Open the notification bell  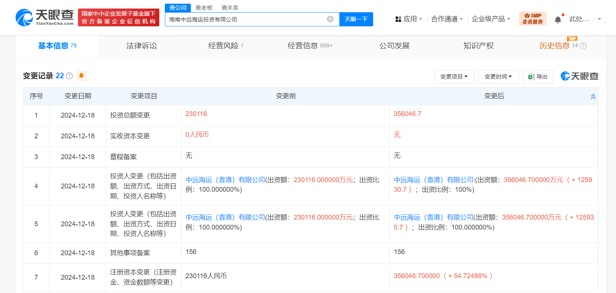click(558, 19)
